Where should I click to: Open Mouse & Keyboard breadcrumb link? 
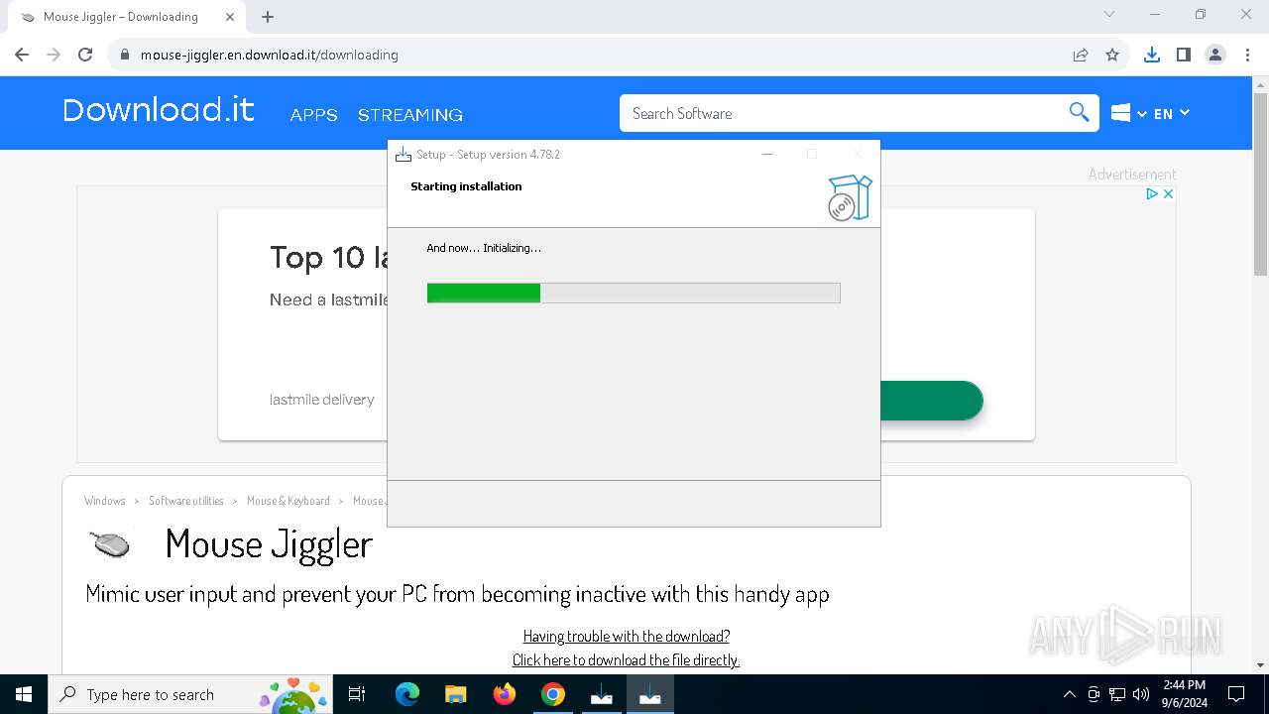click(x=288, y=501)
